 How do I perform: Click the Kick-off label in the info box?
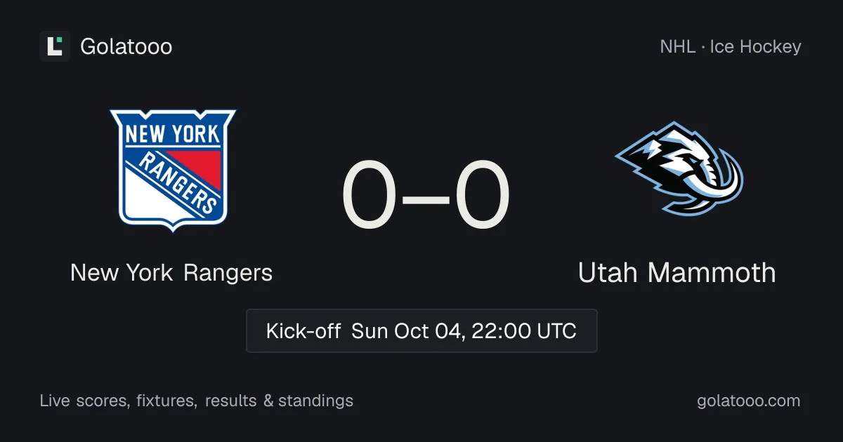[x=303, y=330]
